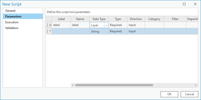Click drag handle of row 0
The image size is (201, 100).
pyautogui.click(x=47, y=25)
